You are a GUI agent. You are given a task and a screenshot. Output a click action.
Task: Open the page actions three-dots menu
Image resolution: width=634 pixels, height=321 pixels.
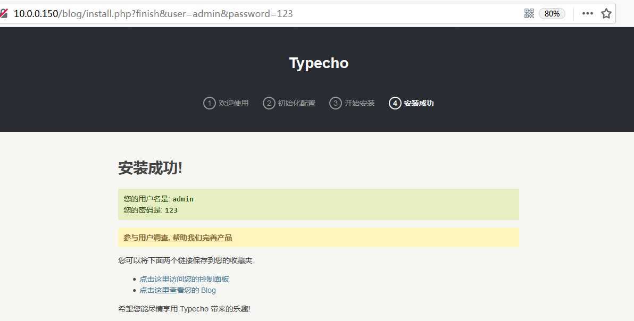click(x=587, y=13)
